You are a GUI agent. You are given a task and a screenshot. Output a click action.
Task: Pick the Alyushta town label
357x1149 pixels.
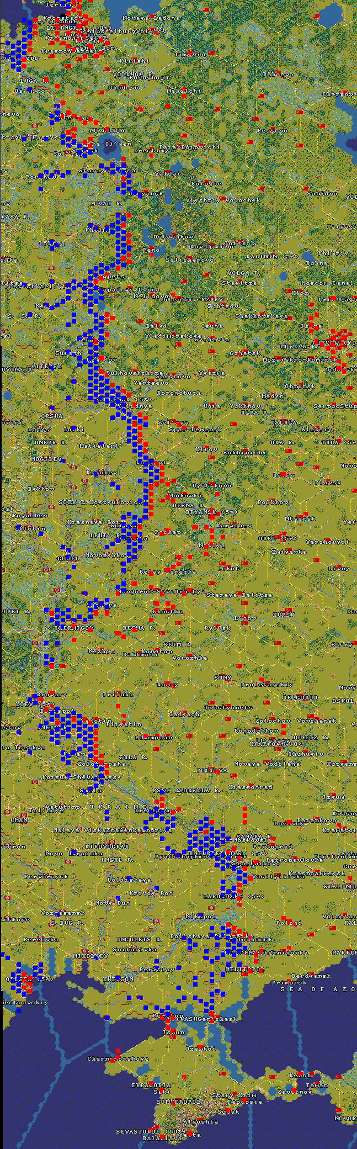[201, 1121]
